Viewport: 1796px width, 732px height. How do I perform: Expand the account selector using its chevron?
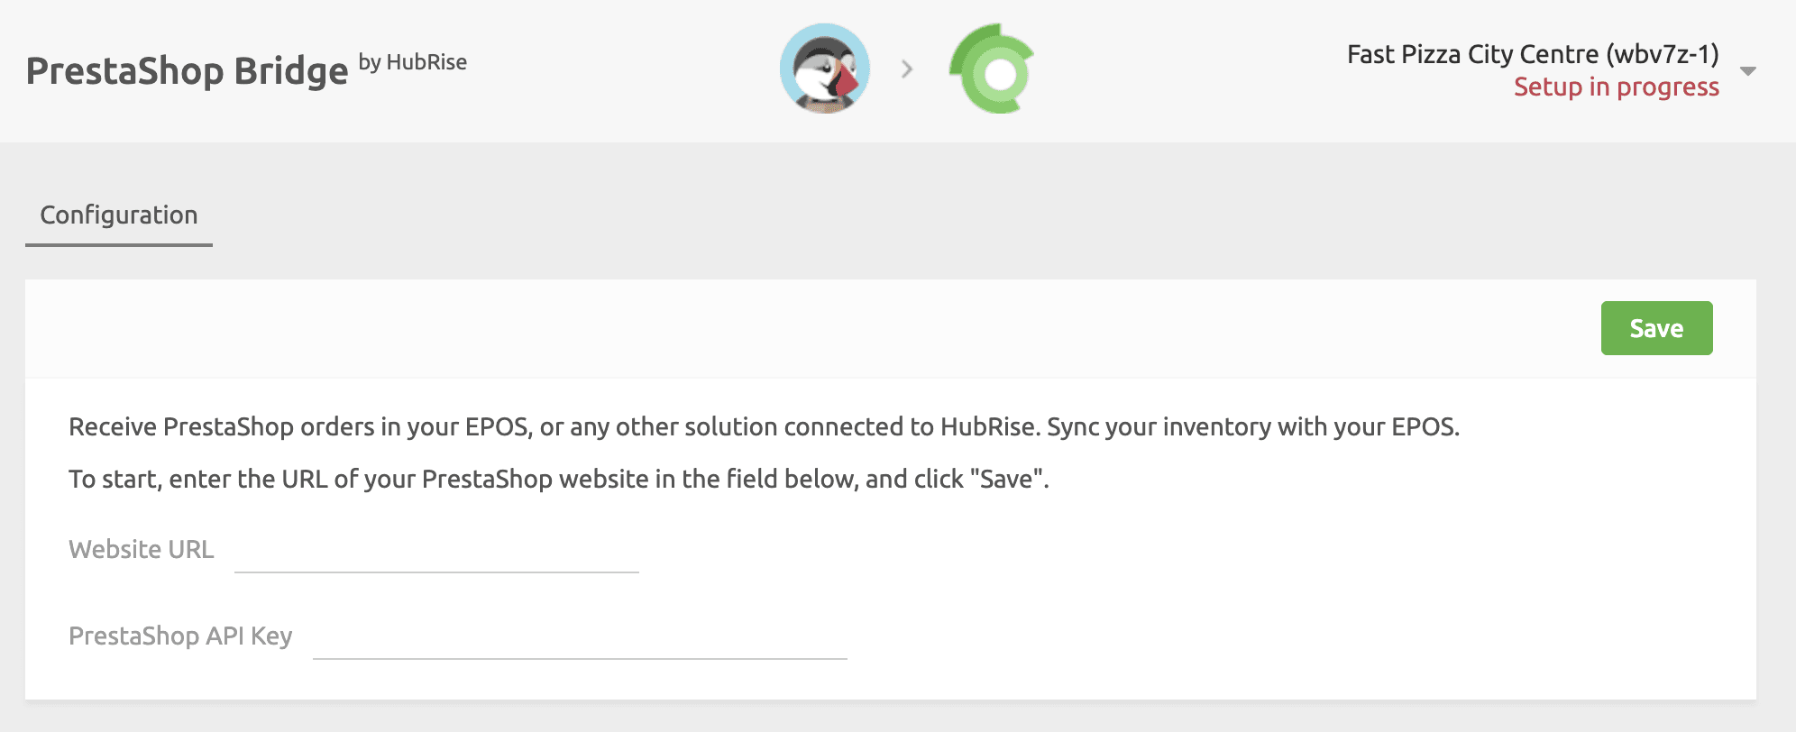[x=1747, y=70]
